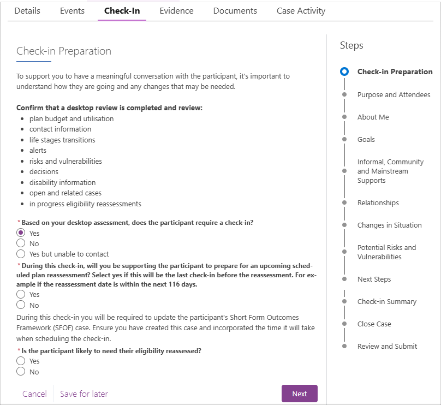Choose 'Yes but unable to contact' option
The height and width of the screenshot is (405, 441).
pos(21,254)
